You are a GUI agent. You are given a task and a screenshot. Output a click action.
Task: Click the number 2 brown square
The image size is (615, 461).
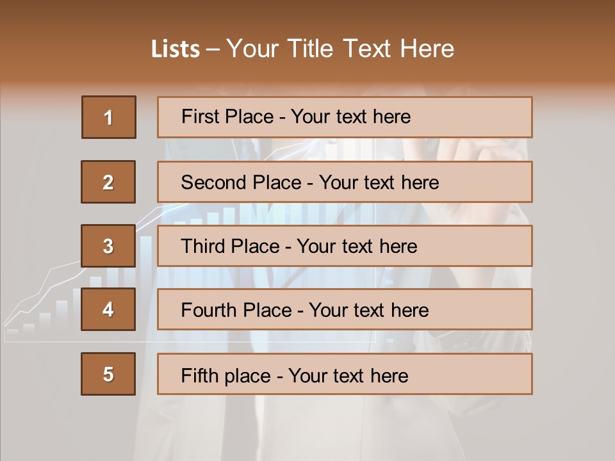tap(108, 182)
